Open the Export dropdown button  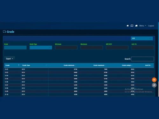(x=10, y=59)
